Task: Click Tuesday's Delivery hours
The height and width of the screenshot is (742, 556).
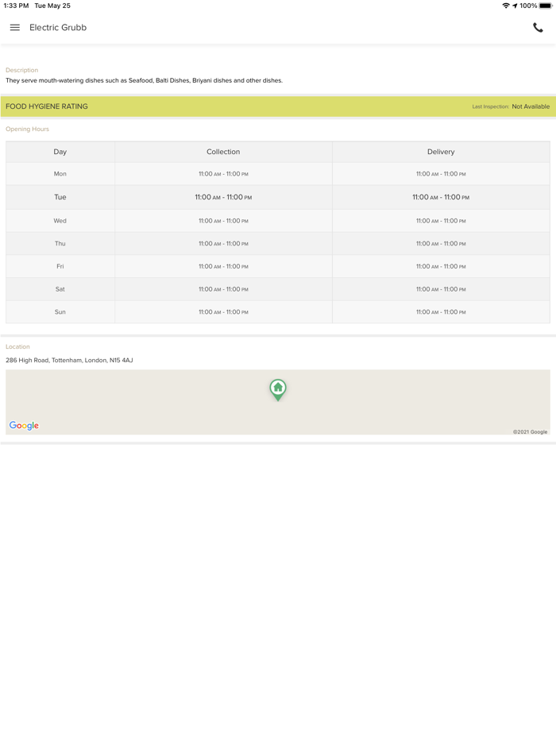Action: [441, 197]
